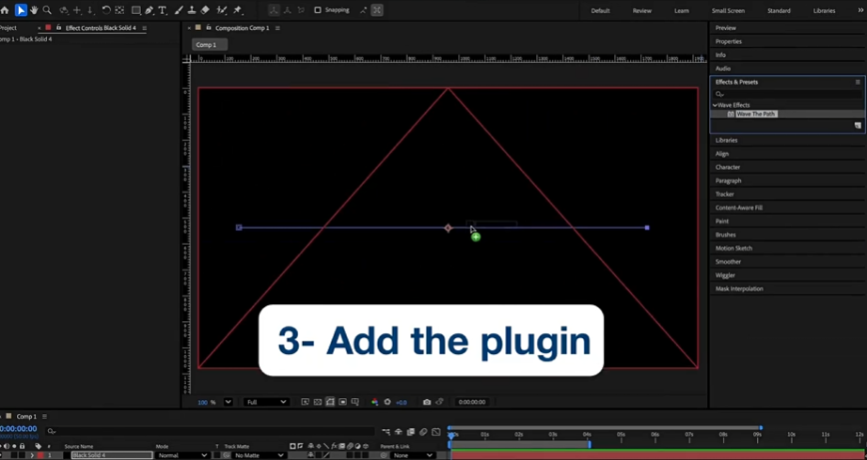Viewport: 867px width, 460px height.
Task: Click the Home icon in toolbar
Action: (6, 10)
